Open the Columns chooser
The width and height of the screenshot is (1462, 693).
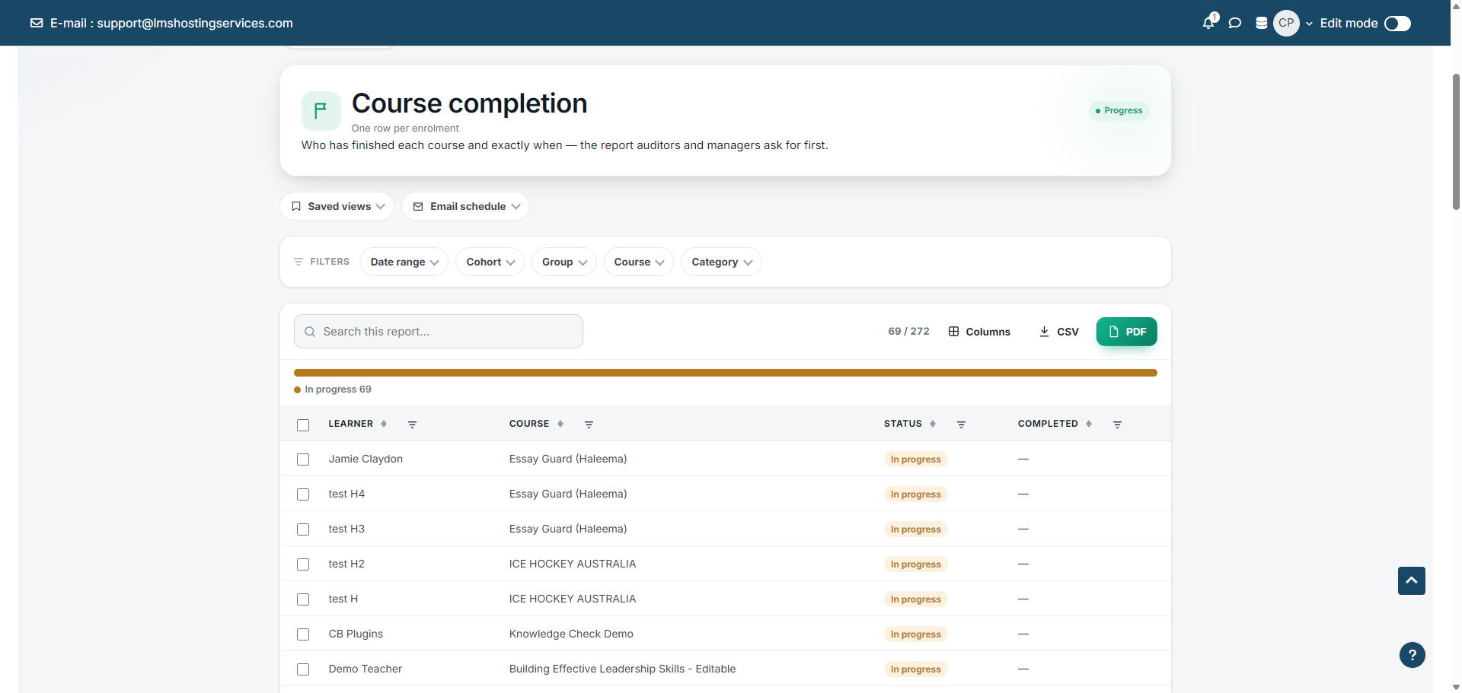(x=979, y=332)
